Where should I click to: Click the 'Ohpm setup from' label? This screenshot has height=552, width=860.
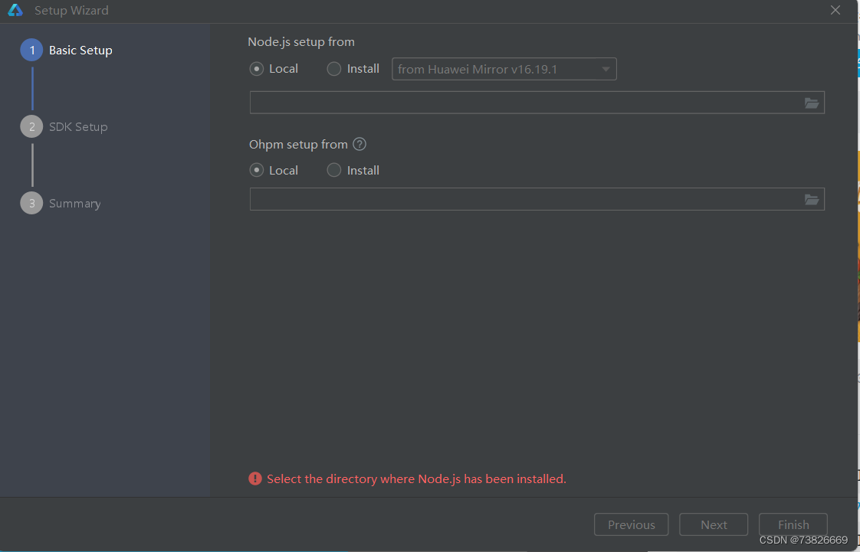[x=298, y=145]
